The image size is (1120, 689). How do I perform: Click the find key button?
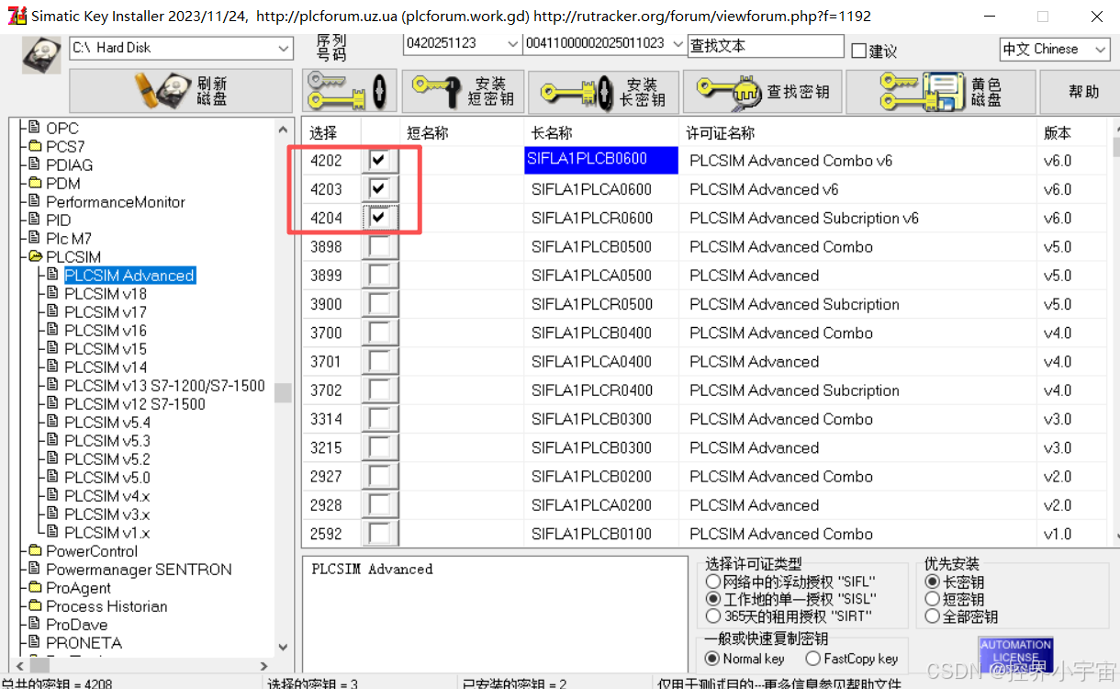[x=763, y=91]
